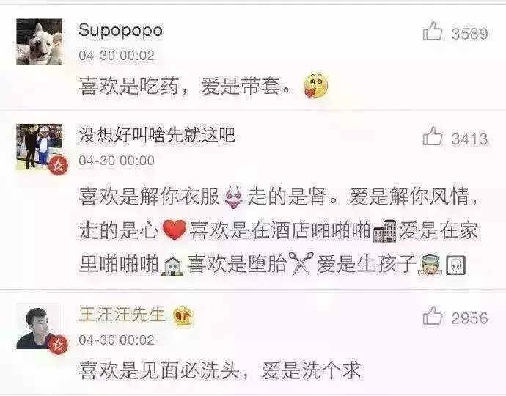Open comment text 喜欢是见面必洗头
Screen dimensions: 506x396
pos(159,371)
